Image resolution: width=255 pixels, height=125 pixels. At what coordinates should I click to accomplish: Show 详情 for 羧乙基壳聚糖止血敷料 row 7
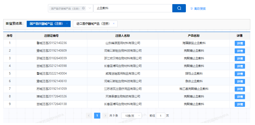[240, 89]
